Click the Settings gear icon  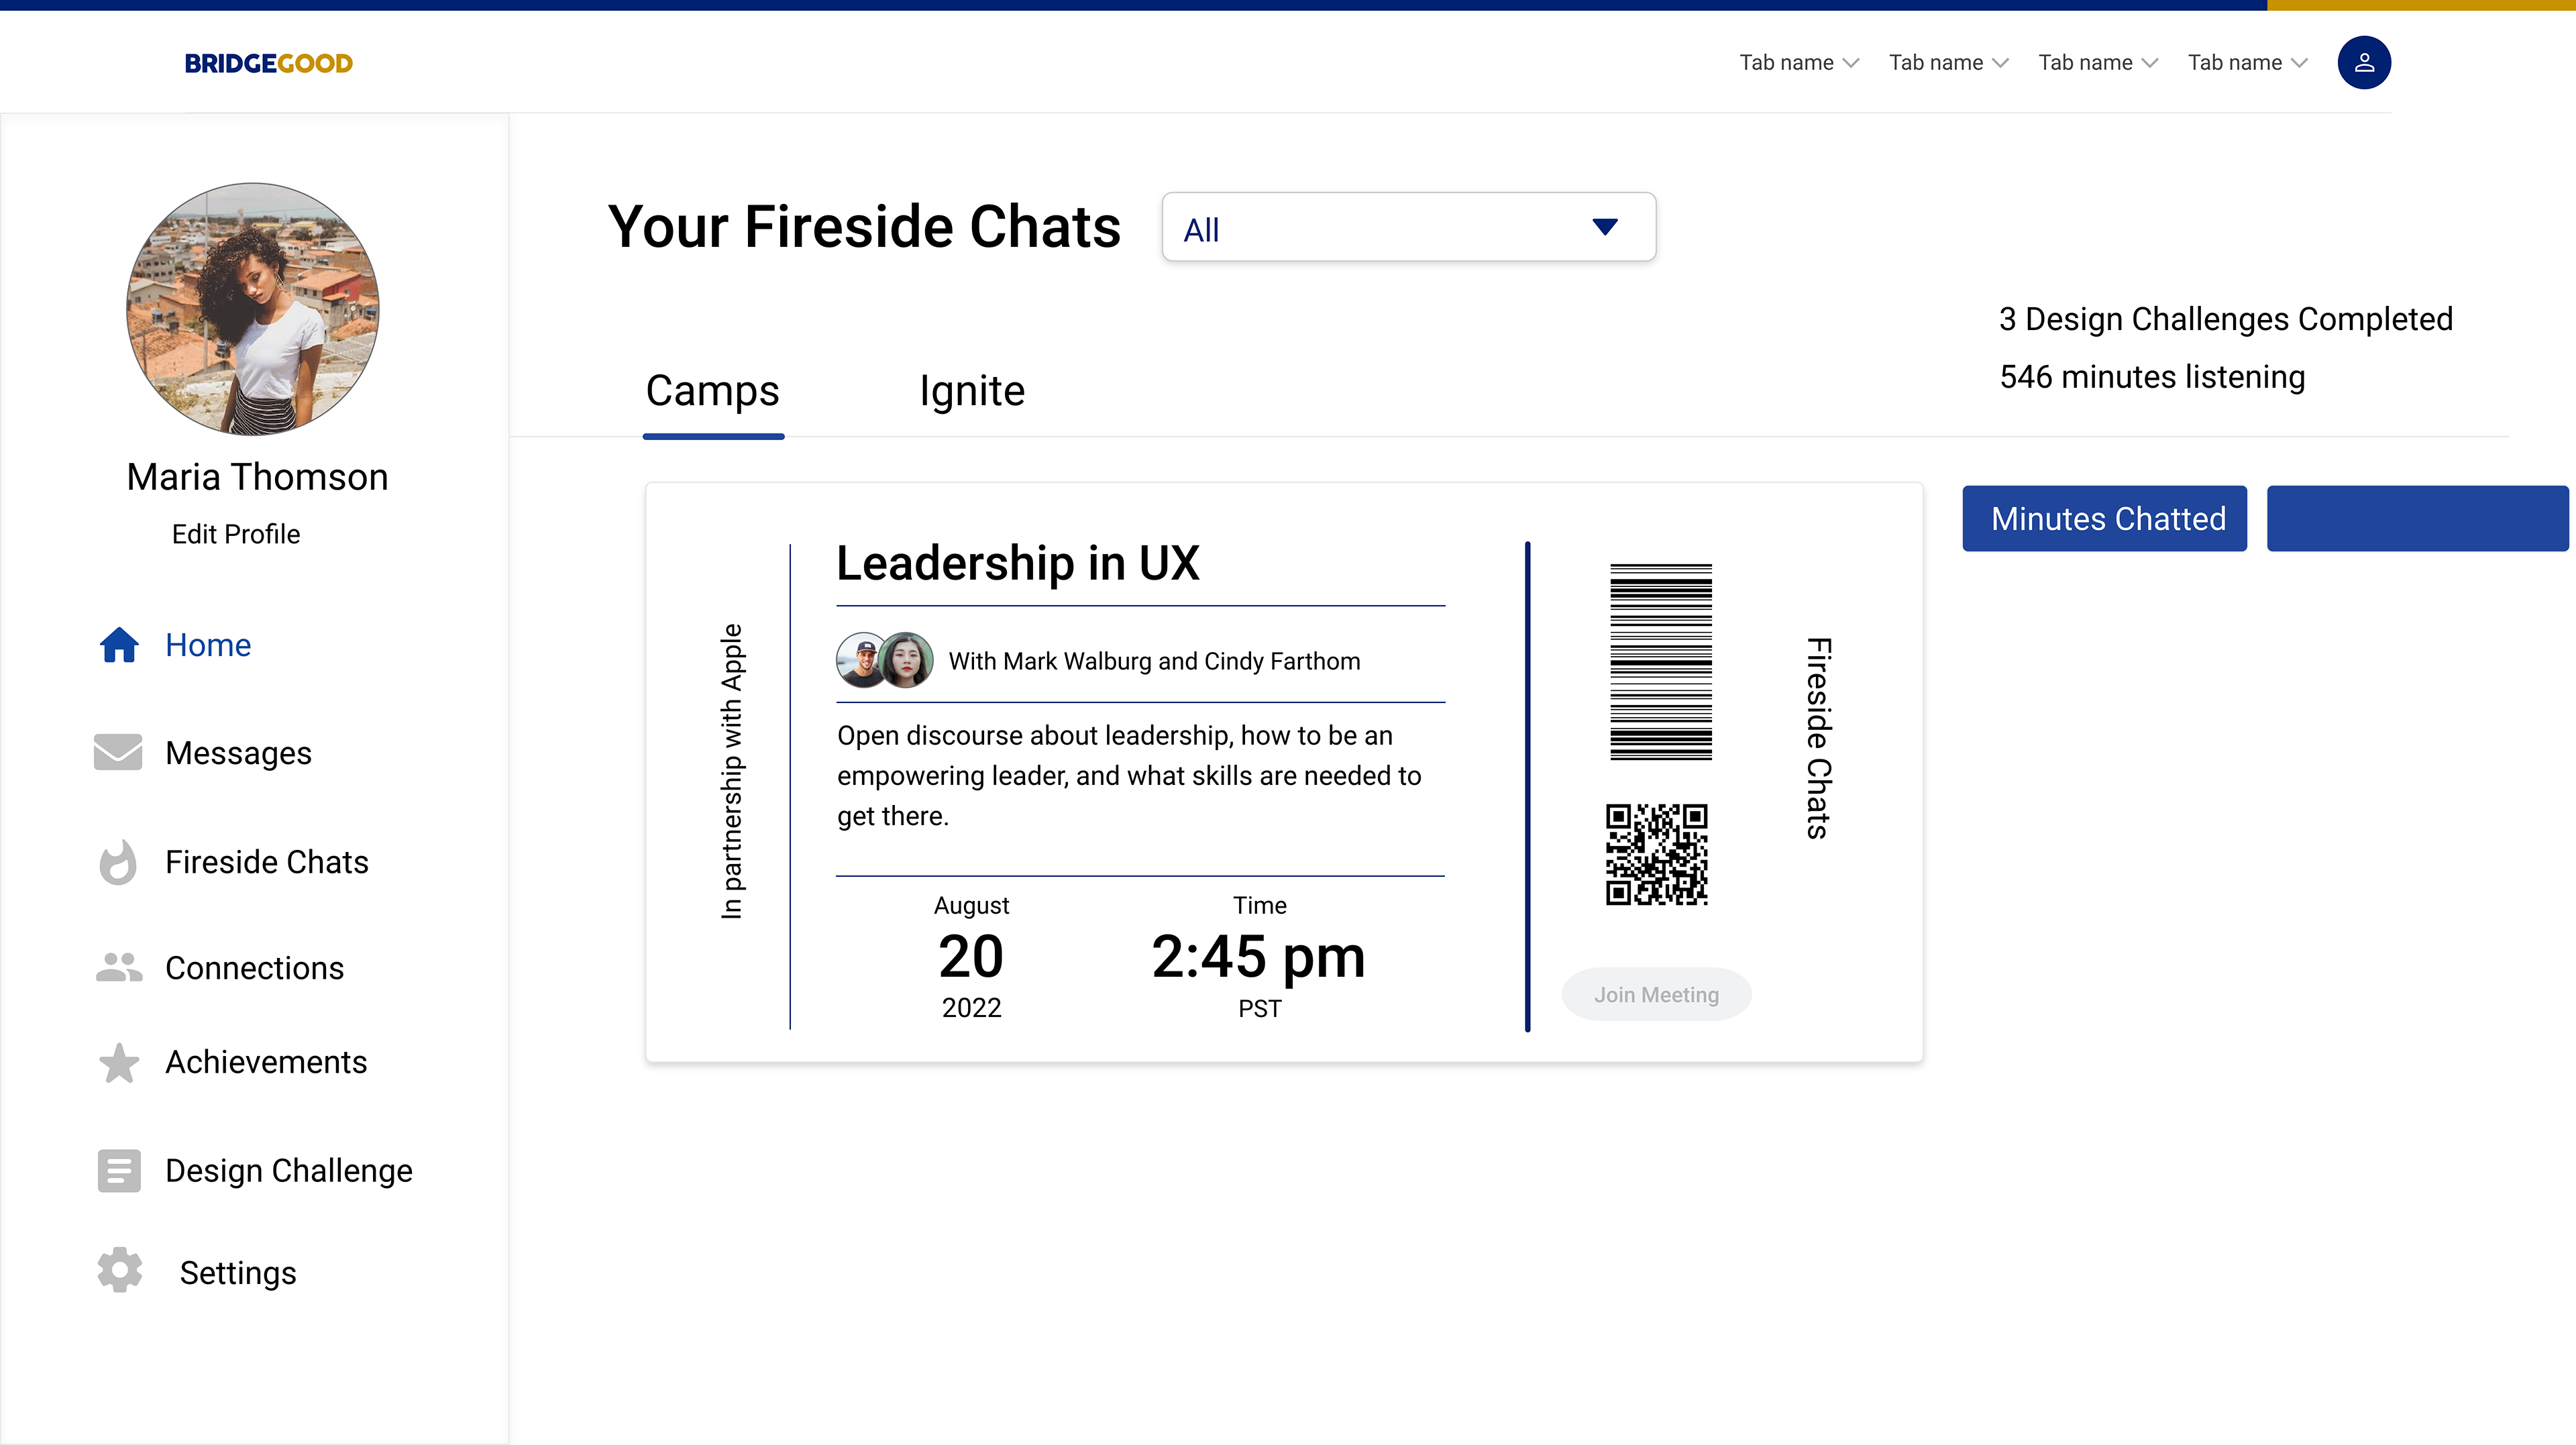120,1271
